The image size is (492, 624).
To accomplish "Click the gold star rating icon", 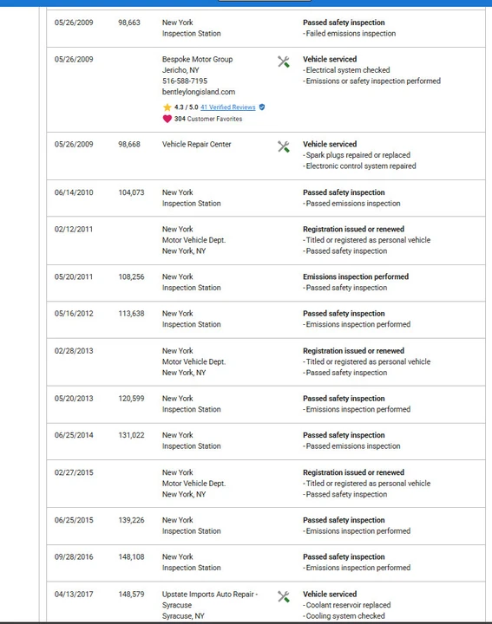I will pos(167,107).
